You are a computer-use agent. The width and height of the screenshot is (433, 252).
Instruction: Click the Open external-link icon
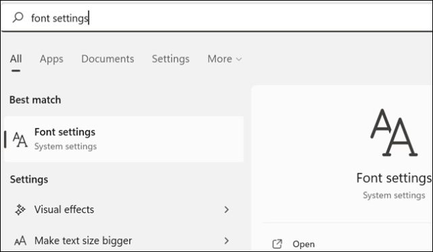[x=277, y=244]
